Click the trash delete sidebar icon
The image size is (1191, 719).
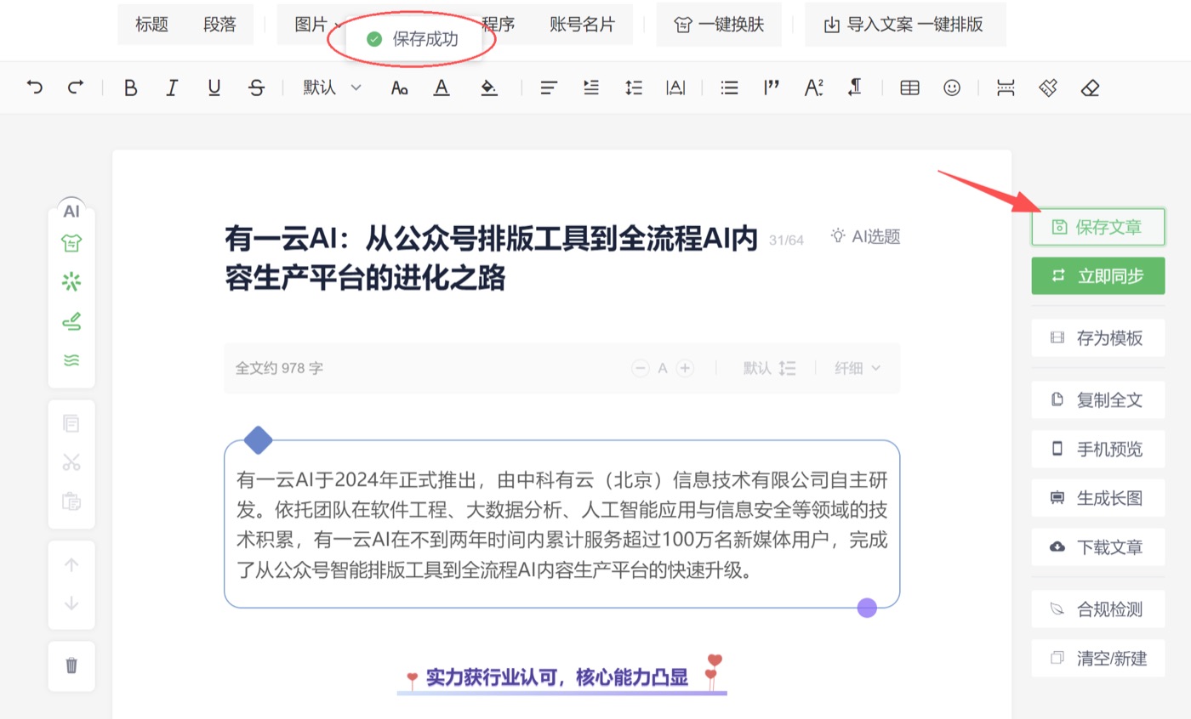[x=71, y=665]
